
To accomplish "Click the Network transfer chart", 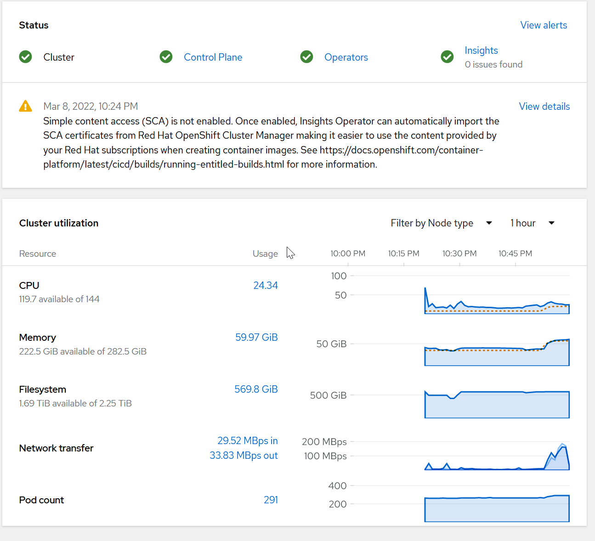I will (x=497, y=456).
